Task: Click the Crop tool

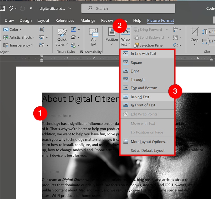Action: [x=194, y=36]
